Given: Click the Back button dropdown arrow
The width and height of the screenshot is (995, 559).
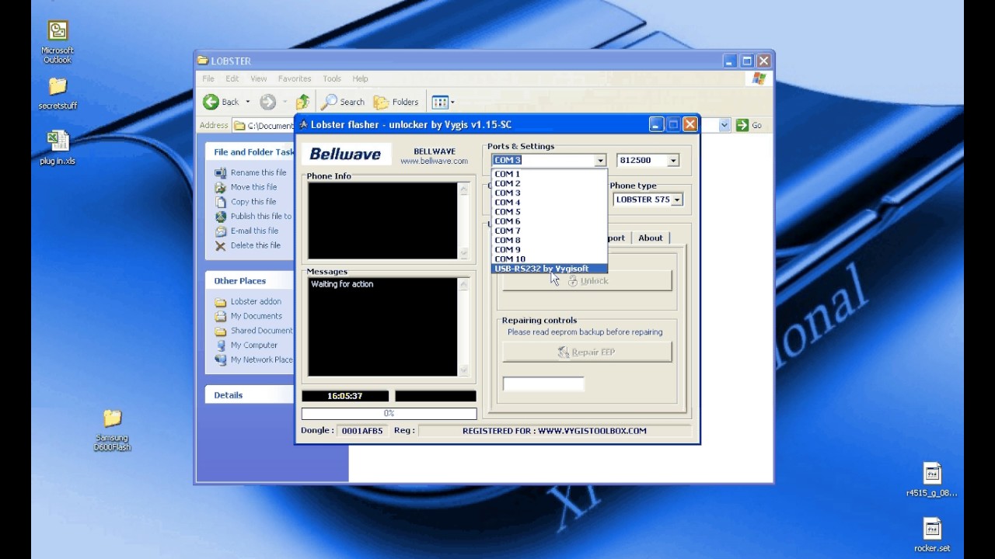Looking at the screenshot, I should 248,102.
